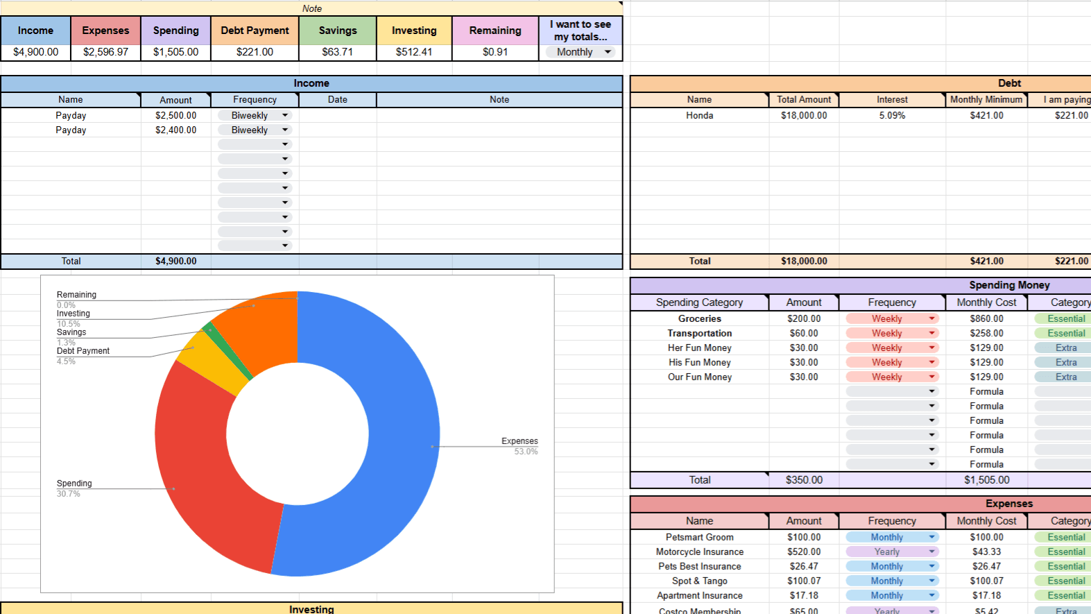This screenshot has height=614, width=1091.
Task: Select the Spot & Tango amount $100.07
Action: 804,581
